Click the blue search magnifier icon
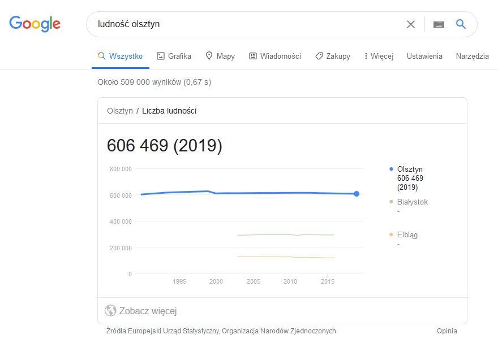Screen dimensions: 498x352 461,24
